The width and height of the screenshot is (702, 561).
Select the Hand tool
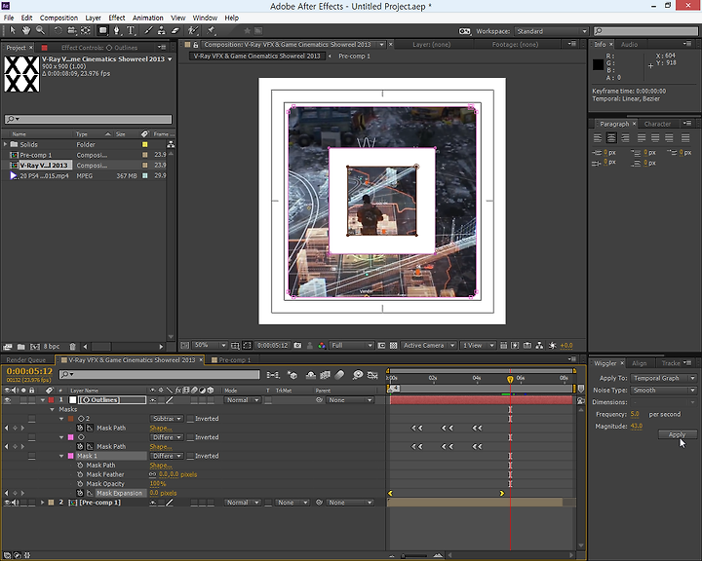pos(26,30)
